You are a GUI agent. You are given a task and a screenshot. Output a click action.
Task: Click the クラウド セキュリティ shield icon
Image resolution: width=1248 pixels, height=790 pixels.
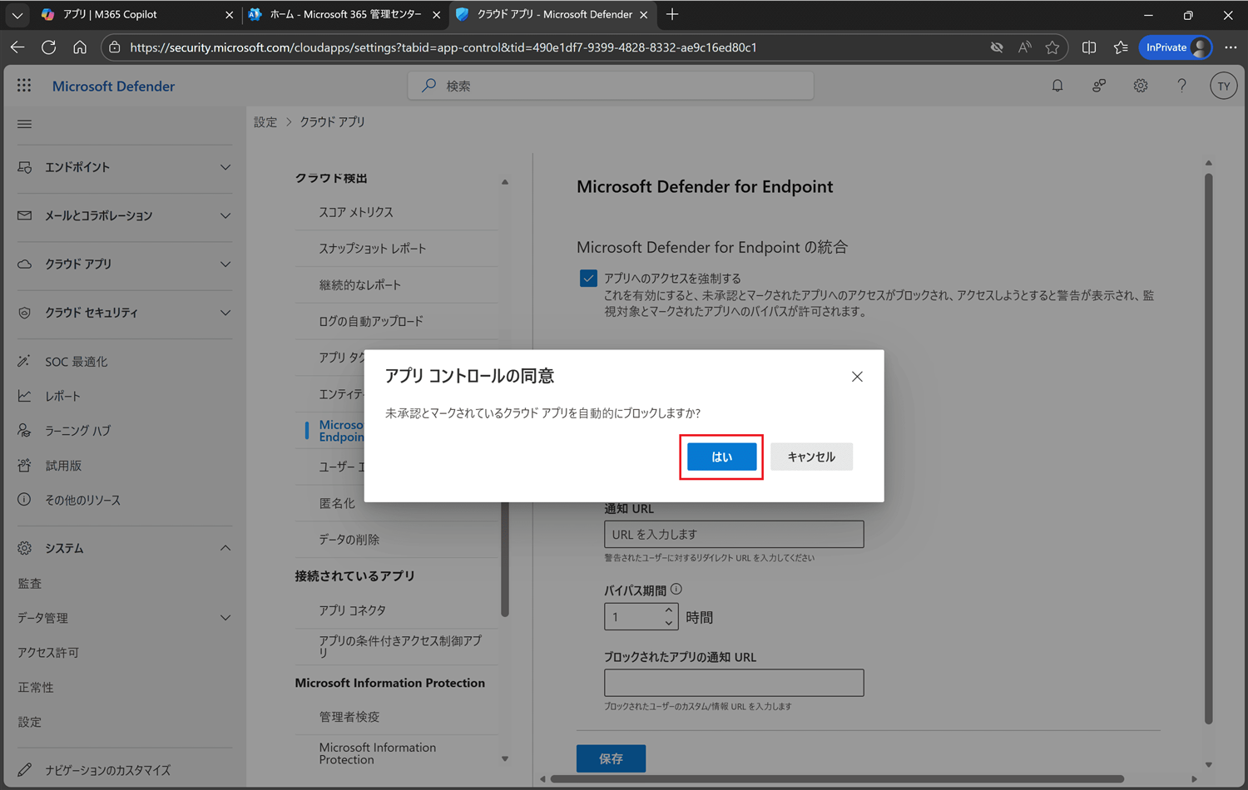(x=24, y=313)
